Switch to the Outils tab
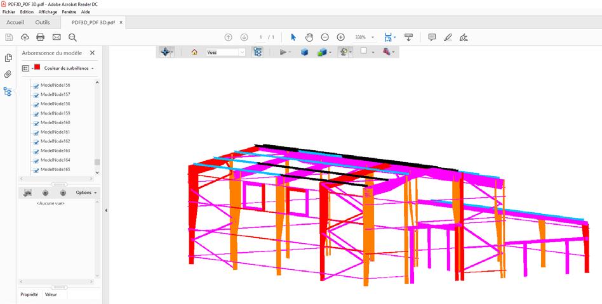 coord(43,22)
